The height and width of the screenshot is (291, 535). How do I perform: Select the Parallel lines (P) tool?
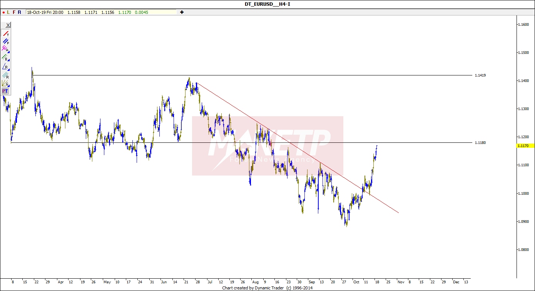point(6,41)
